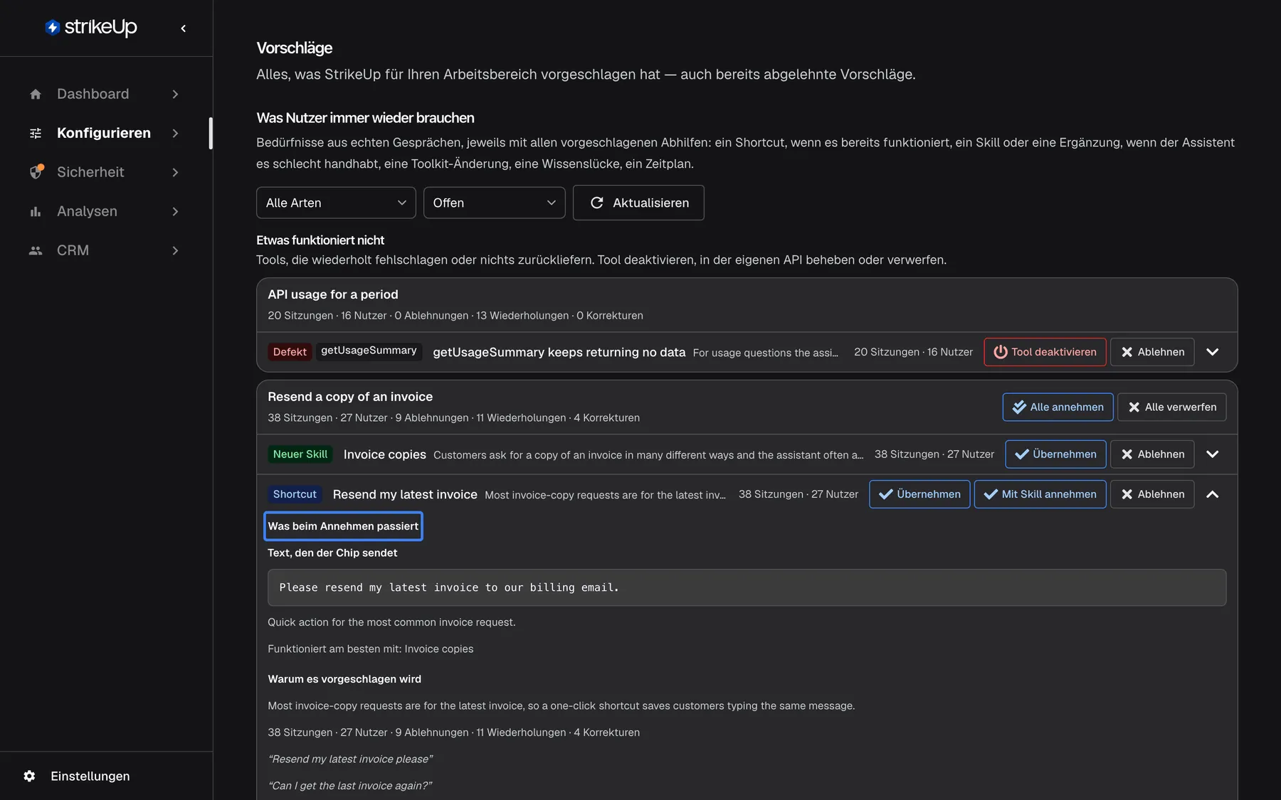Collapse the Resend my latest invoice row

(1213, 494)
